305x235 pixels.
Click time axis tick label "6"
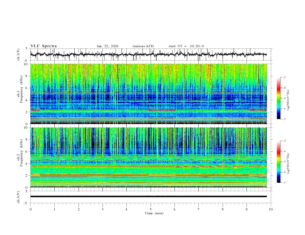174,209
